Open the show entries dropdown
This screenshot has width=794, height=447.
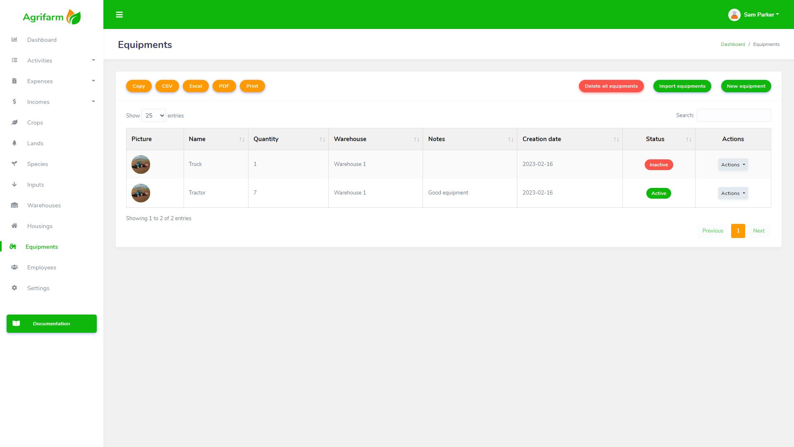coord(154,115)
